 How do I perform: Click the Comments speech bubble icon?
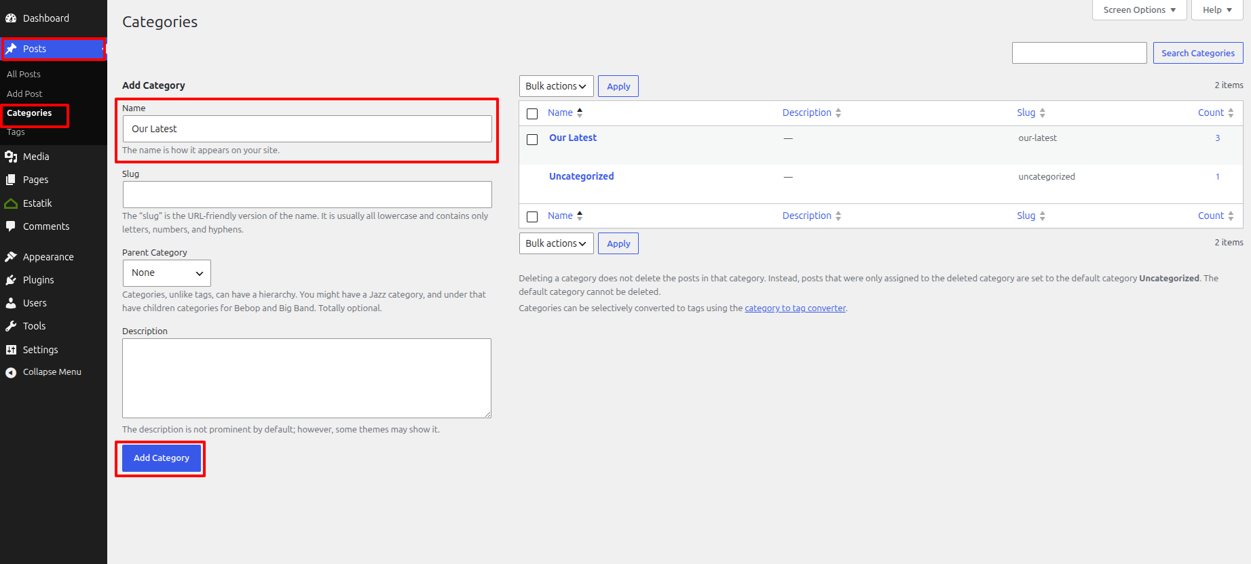11,226
